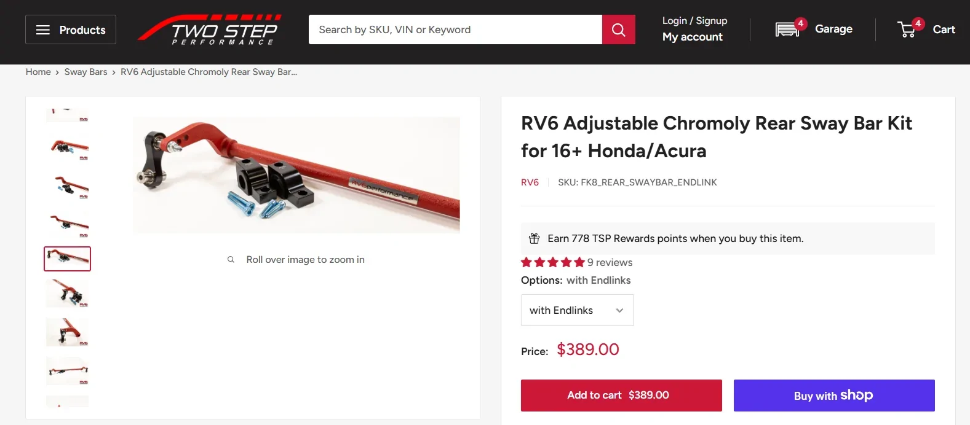This screenshot has width=970, height=425.
Task: Focus the SKU, VIN or Keyword search field
Action: click(455, 29)
